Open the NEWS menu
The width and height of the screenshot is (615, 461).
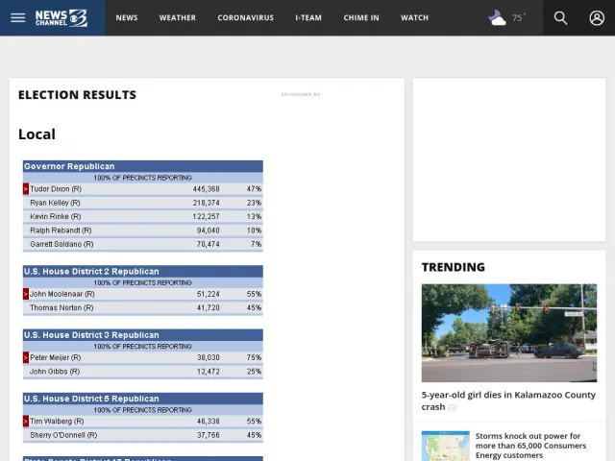tap(127, 17)
